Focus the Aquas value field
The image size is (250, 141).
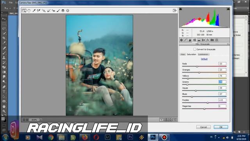222,88
